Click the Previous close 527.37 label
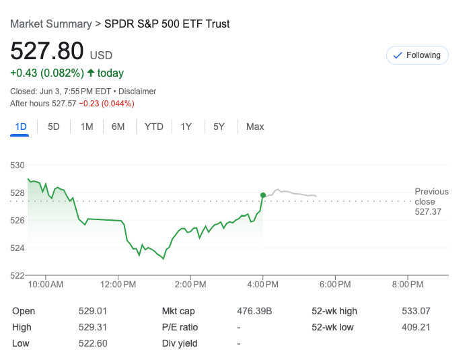Screen dimensions: 469x356 [431, 202]
